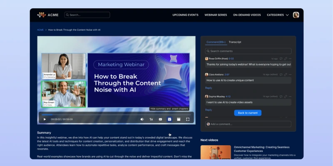The width and height of the screenshot is (333, 166).
Task: Go to ACME breadcrumb link
Action: 40,30
